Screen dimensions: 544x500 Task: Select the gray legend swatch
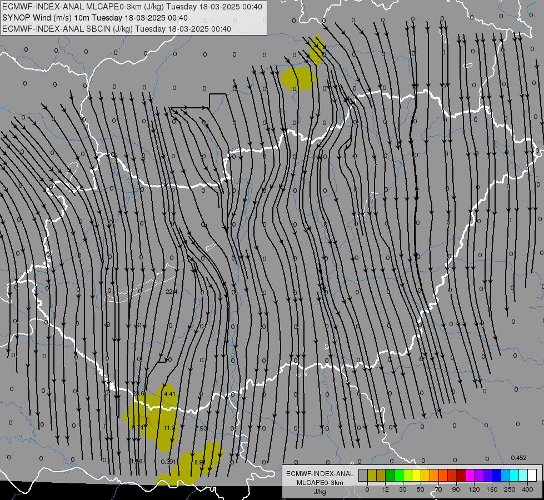pos(363,475)
